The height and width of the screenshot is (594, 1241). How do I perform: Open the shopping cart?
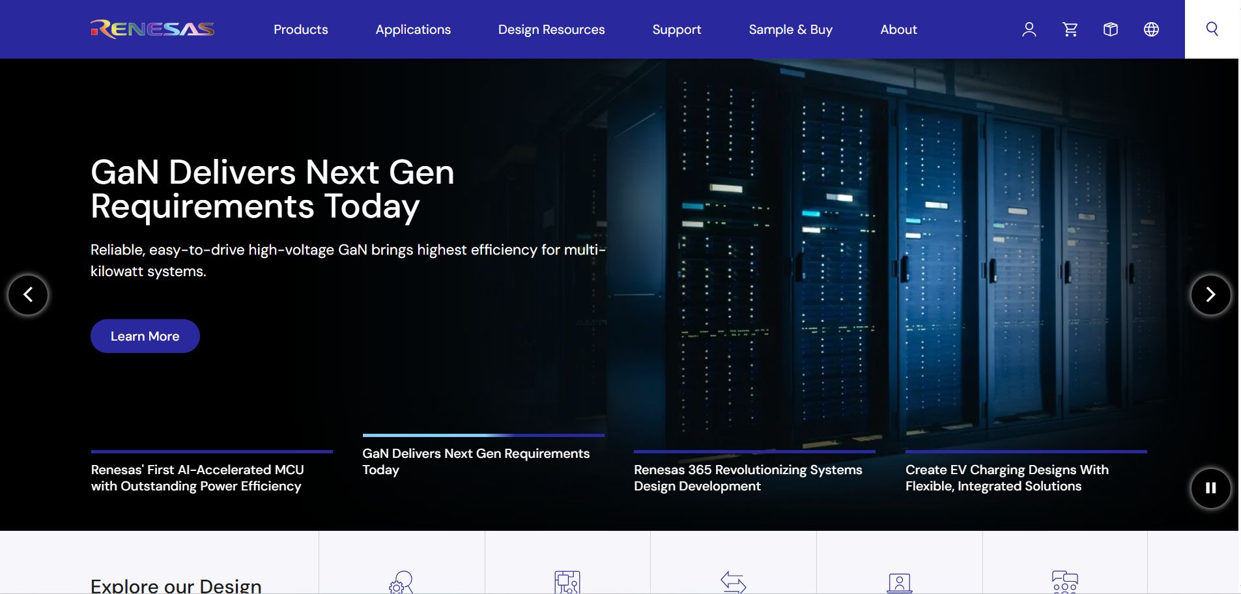(1070, 29)
